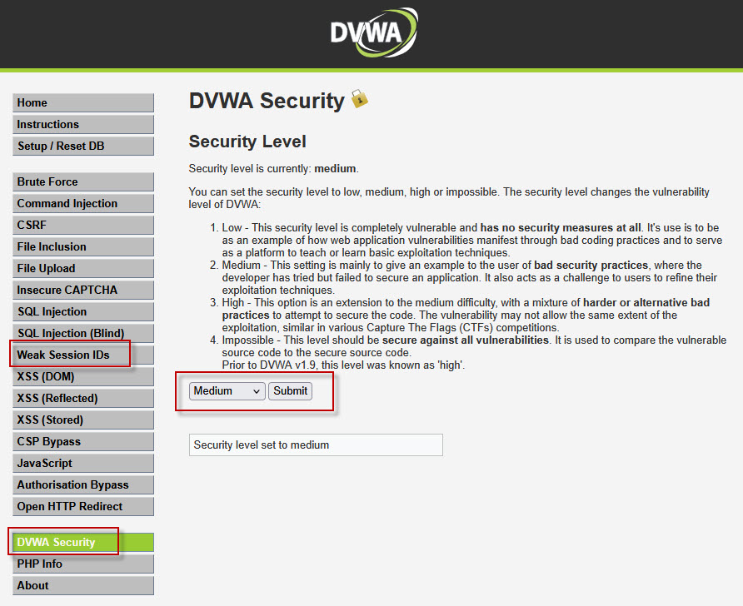Screen dimensions: 743x606
Task: Click the bold 'bad security practices' text
Action: pos(591,265)
